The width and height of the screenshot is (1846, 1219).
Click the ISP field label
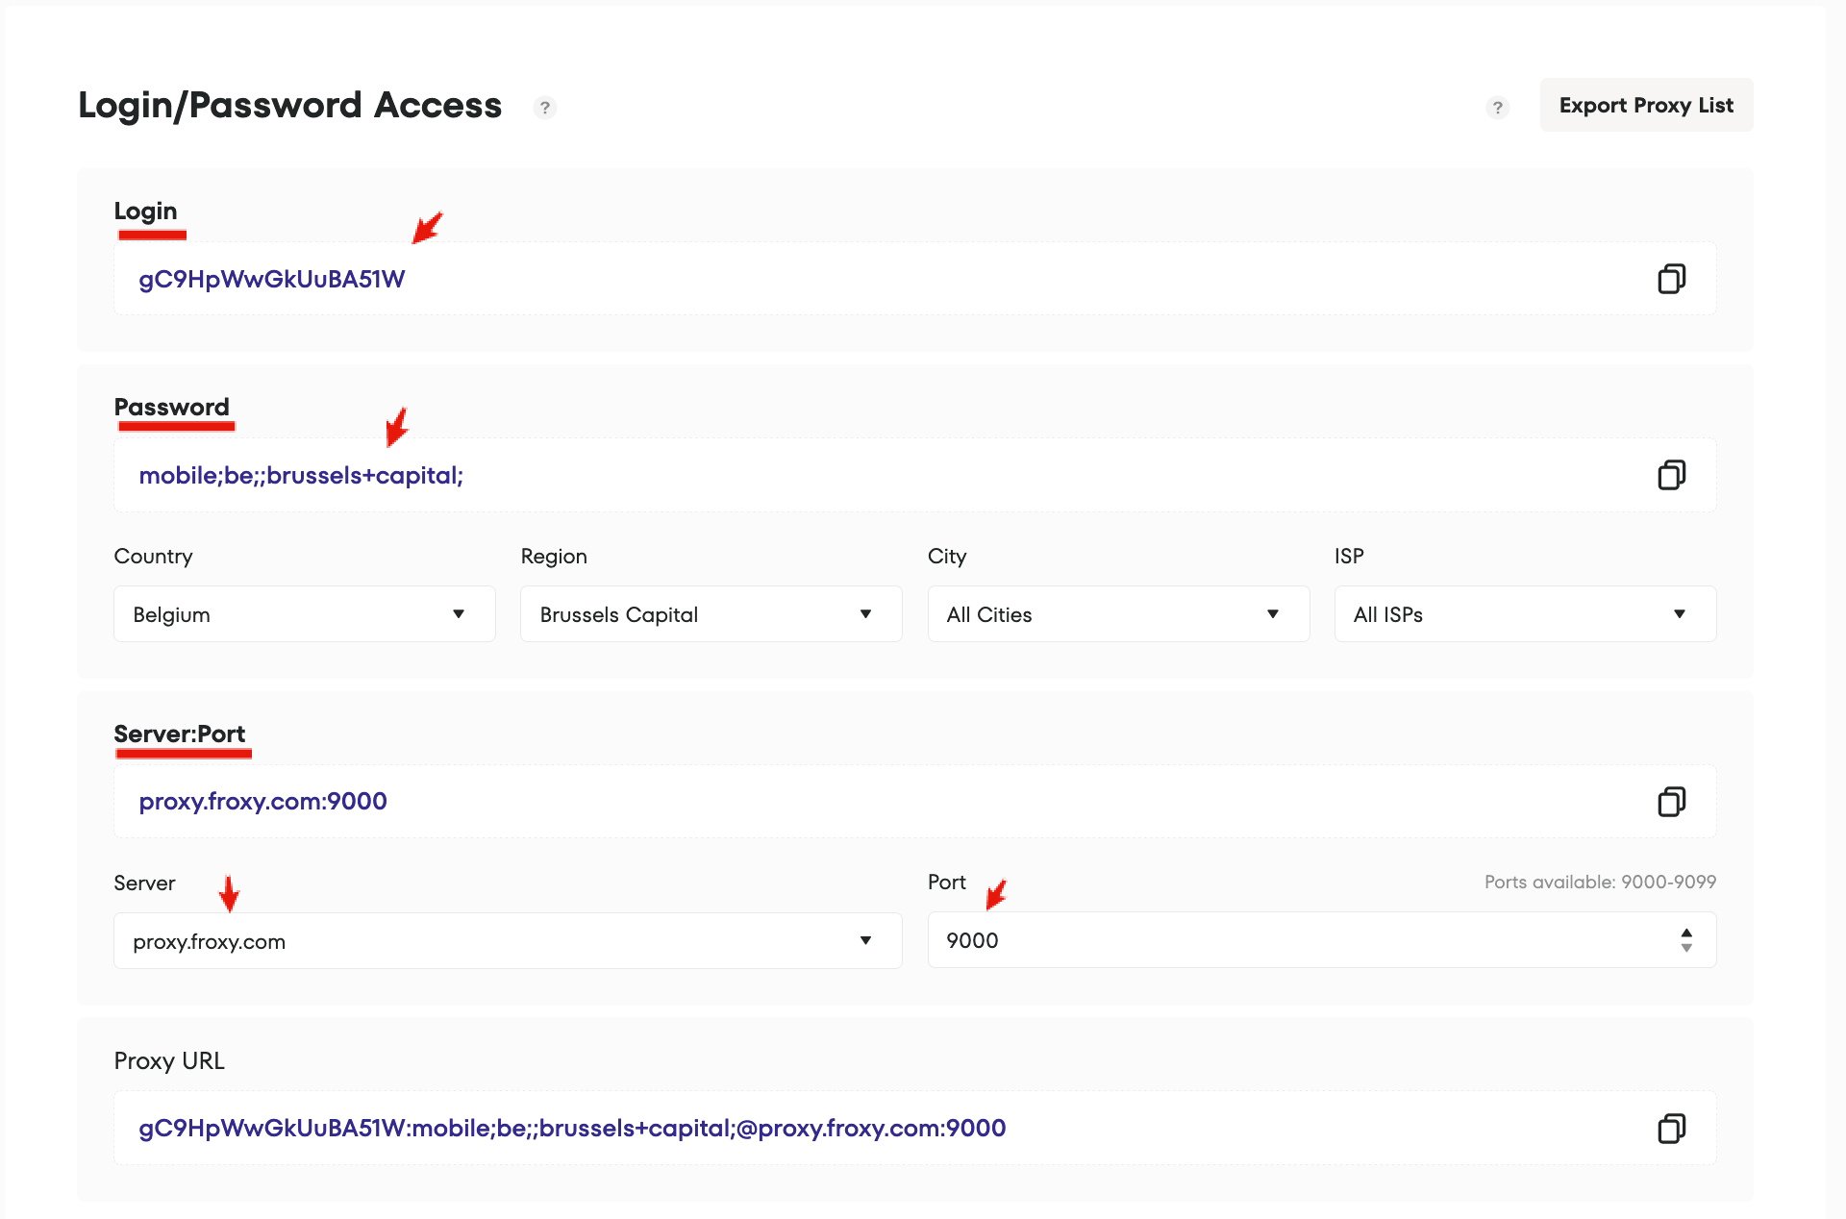[x=1349, y=556]
